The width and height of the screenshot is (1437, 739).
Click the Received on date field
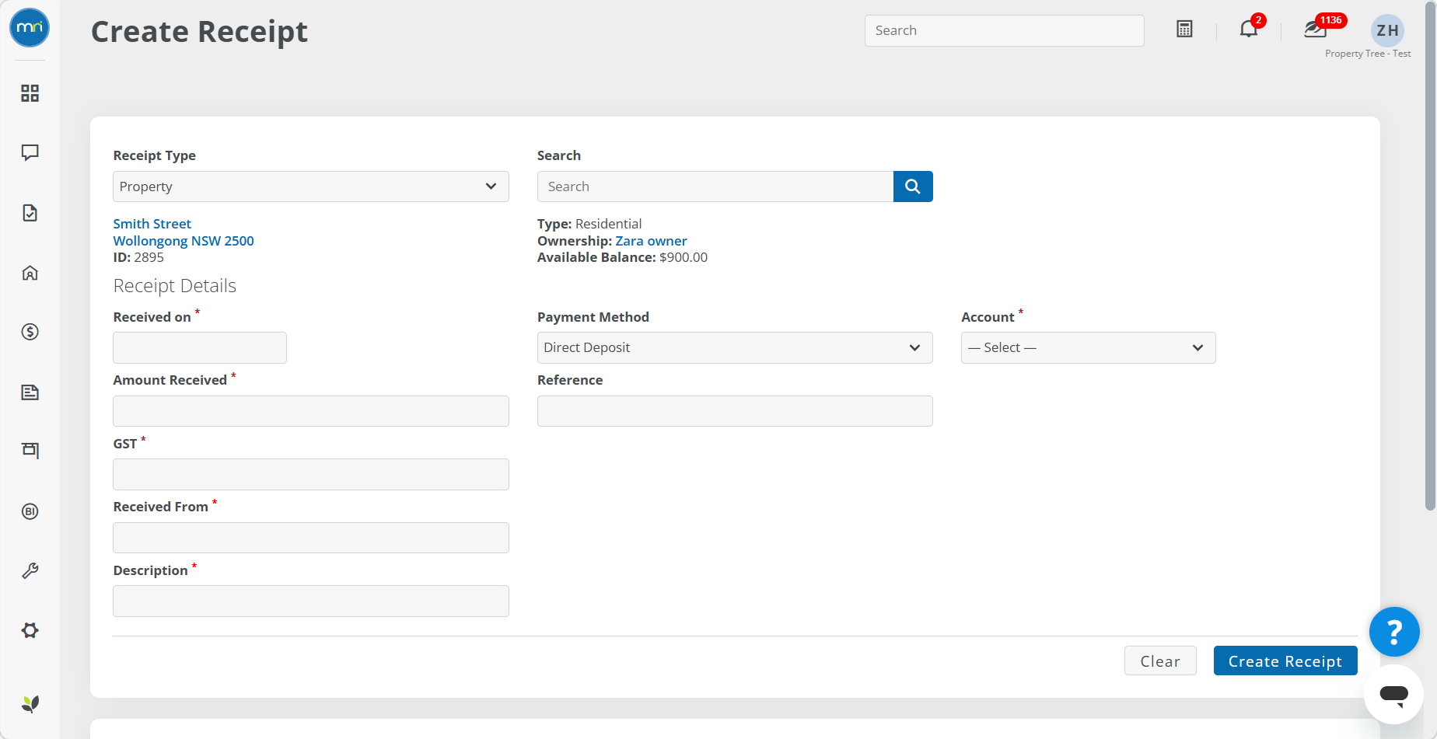tap(200, 347)
